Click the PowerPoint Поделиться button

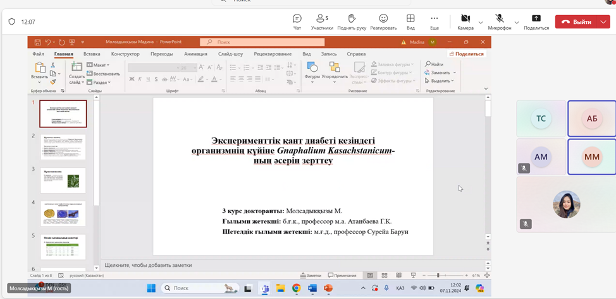[467, 54]
